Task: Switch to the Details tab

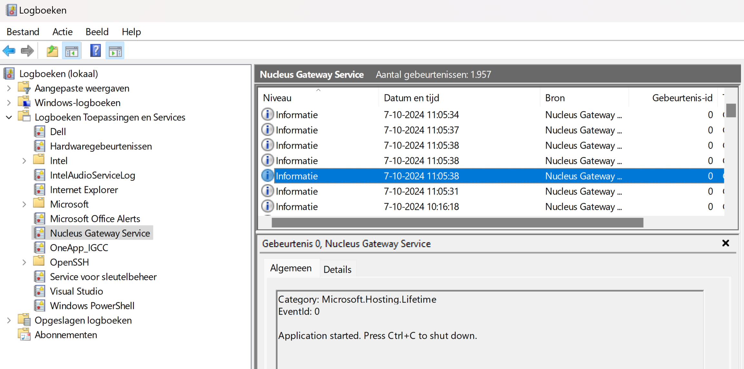Action: (337, 269)
